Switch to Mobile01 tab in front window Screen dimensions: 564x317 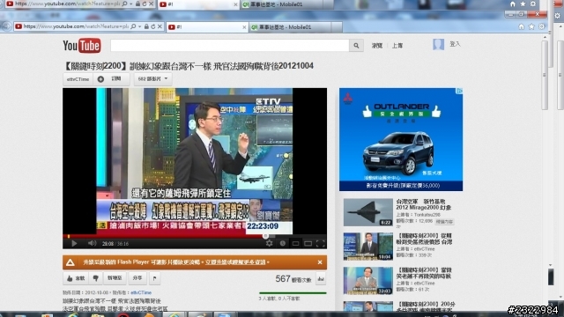coord(290,27)
